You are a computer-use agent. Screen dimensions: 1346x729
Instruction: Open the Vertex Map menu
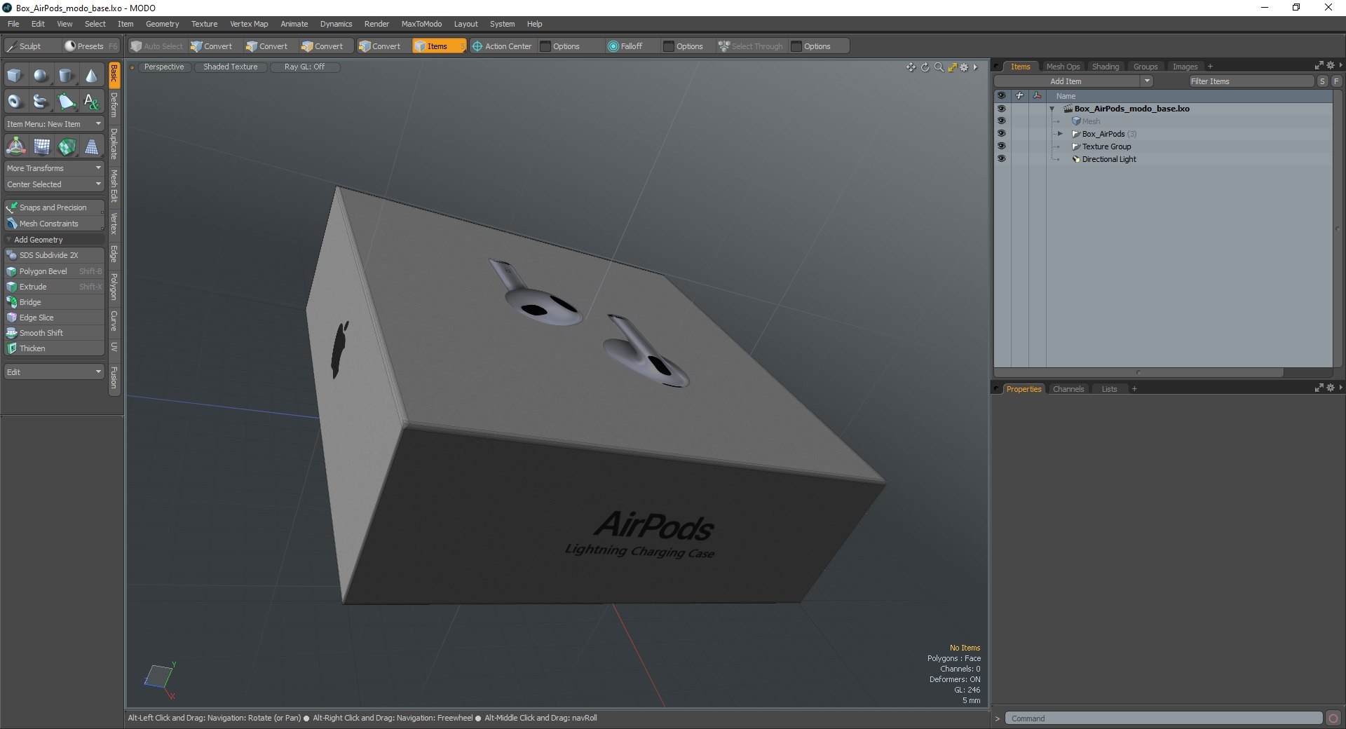click(x=249, y=24)
